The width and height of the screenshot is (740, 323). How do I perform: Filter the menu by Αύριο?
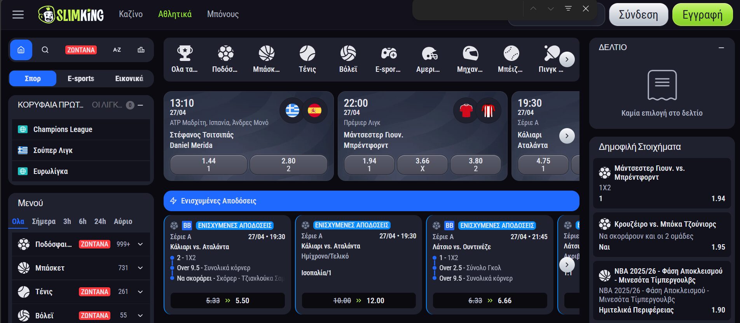coord(123,221)
